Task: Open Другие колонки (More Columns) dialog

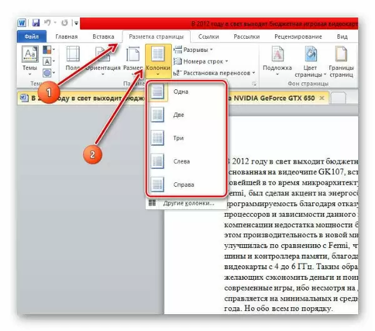Action: (187, 204)
